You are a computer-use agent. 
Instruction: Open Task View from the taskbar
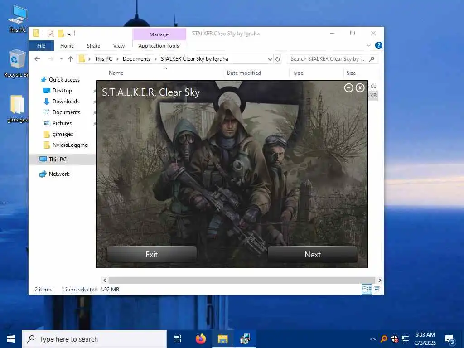(x=178, y=339)
